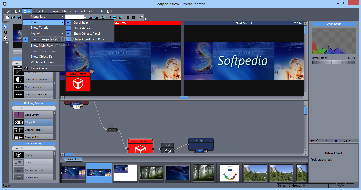This screenshot has width=361, height=190.
Task: Select the Orton Effect node in flow
Action: [x=140, y=146]
